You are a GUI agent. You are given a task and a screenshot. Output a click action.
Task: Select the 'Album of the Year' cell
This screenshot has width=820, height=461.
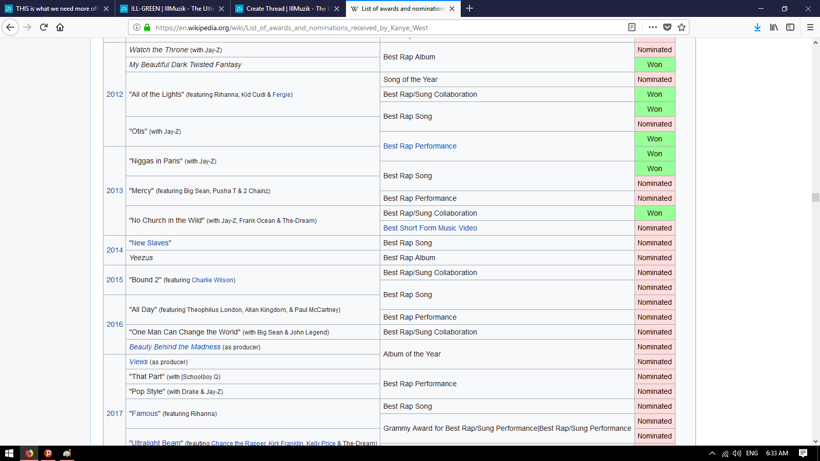(x=507, y=354)
